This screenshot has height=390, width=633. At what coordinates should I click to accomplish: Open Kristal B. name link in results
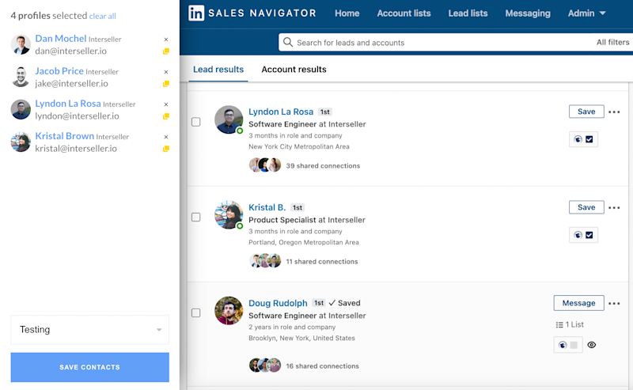pos(267,207)
